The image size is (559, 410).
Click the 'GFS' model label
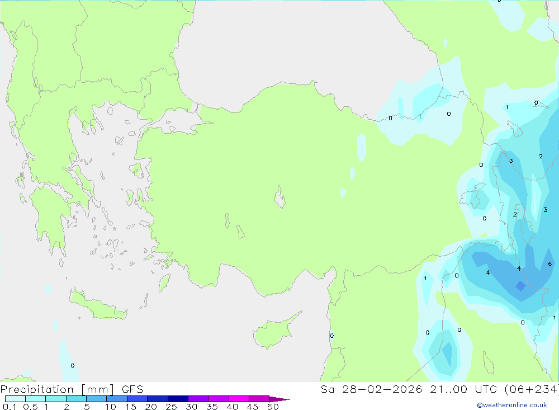132,389
